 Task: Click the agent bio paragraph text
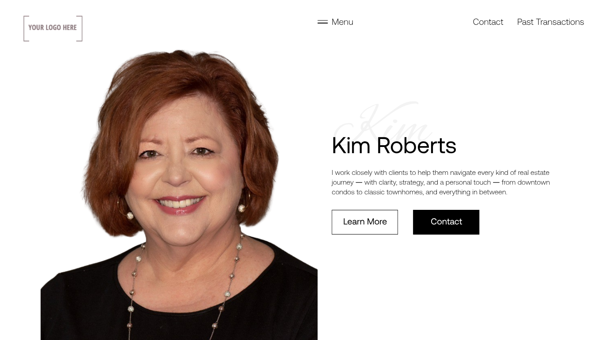coord(441,182)
